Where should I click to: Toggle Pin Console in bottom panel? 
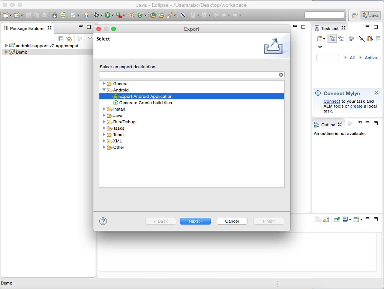337,219
